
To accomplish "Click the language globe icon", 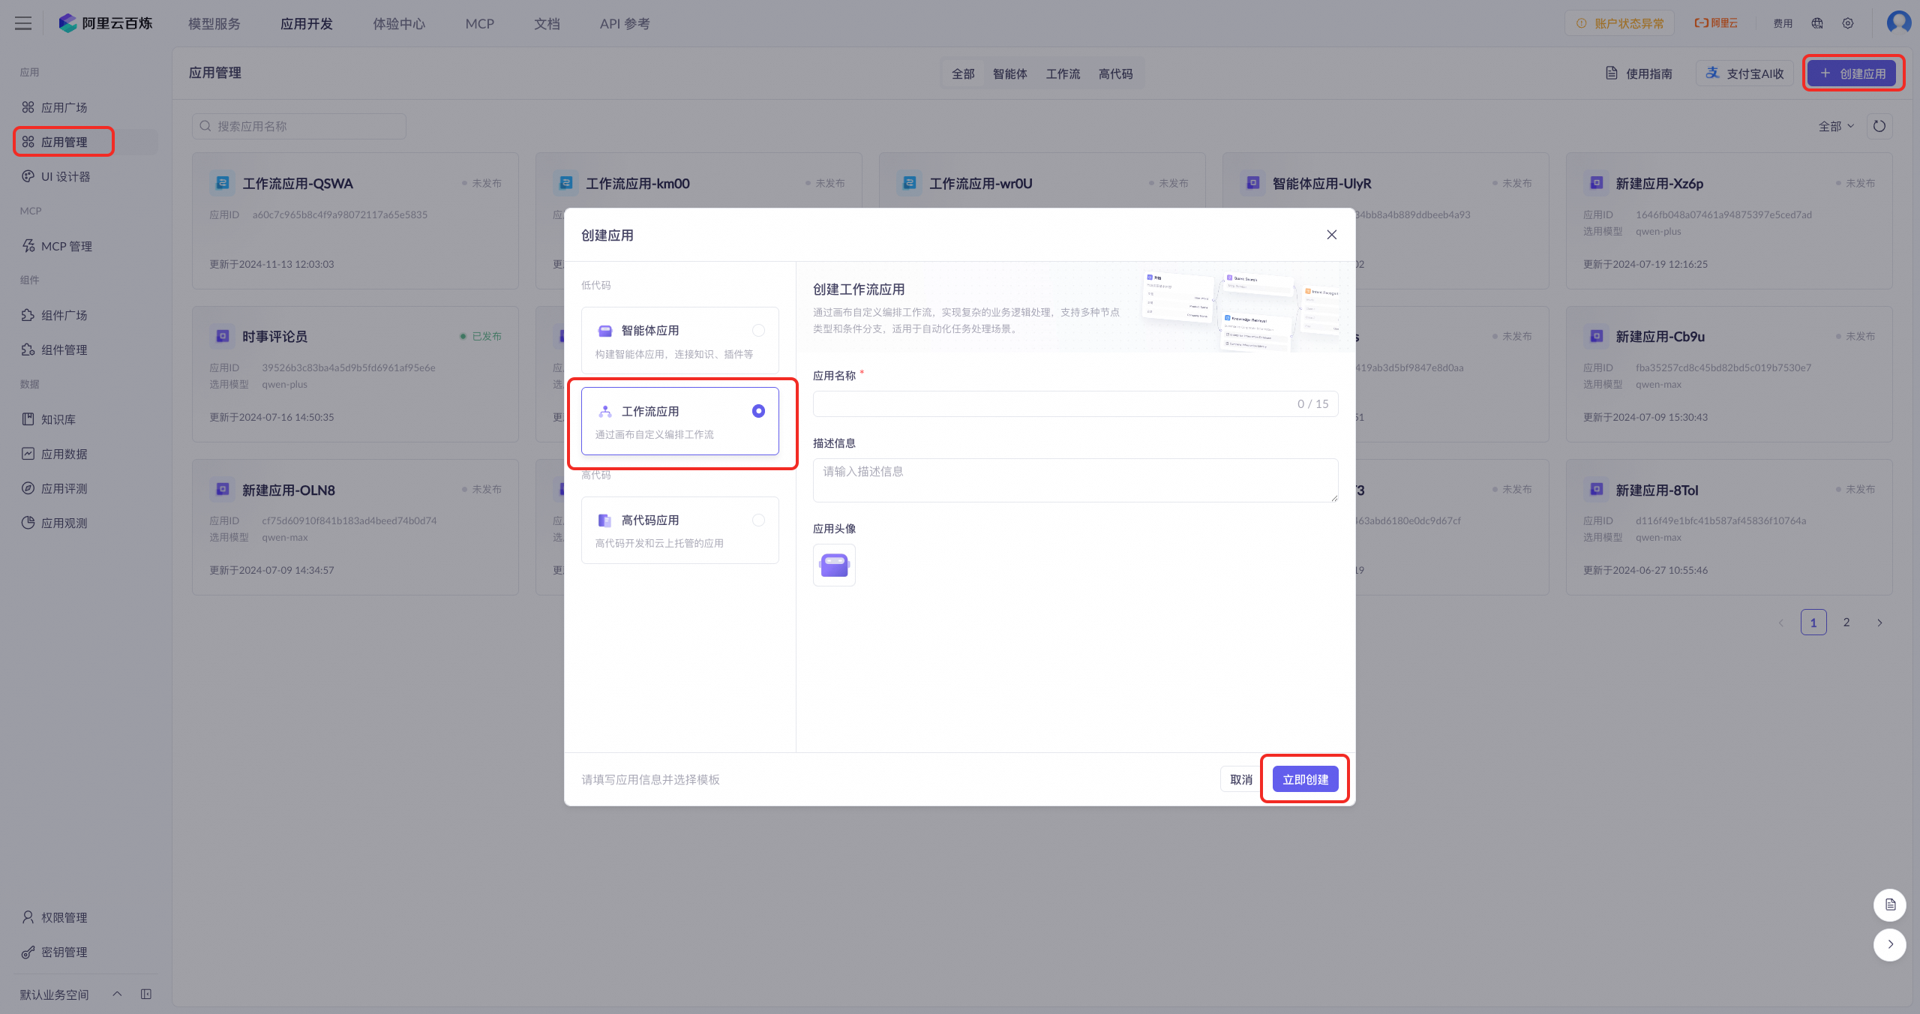I will [x=1817, y=23].
